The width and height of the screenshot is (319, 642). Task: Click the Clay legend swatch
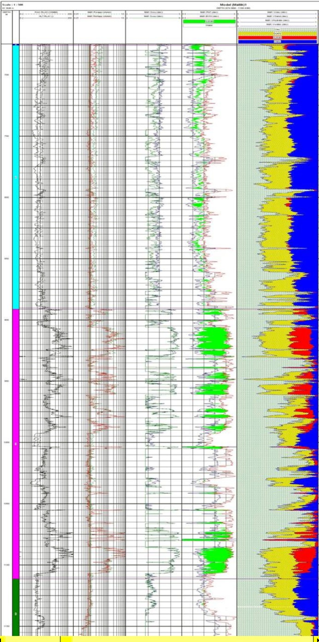pyautogui.click(x=278, y=30)
